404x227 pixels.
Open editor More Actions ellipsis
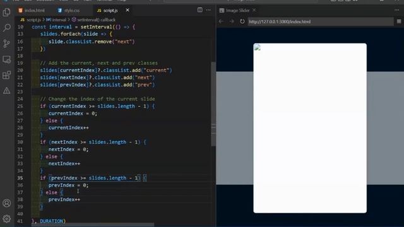pyautogui.click(x=208, y=10)
